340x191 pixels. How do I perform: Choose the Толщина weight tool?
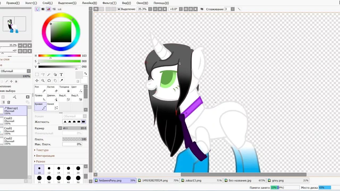(65, 89)
